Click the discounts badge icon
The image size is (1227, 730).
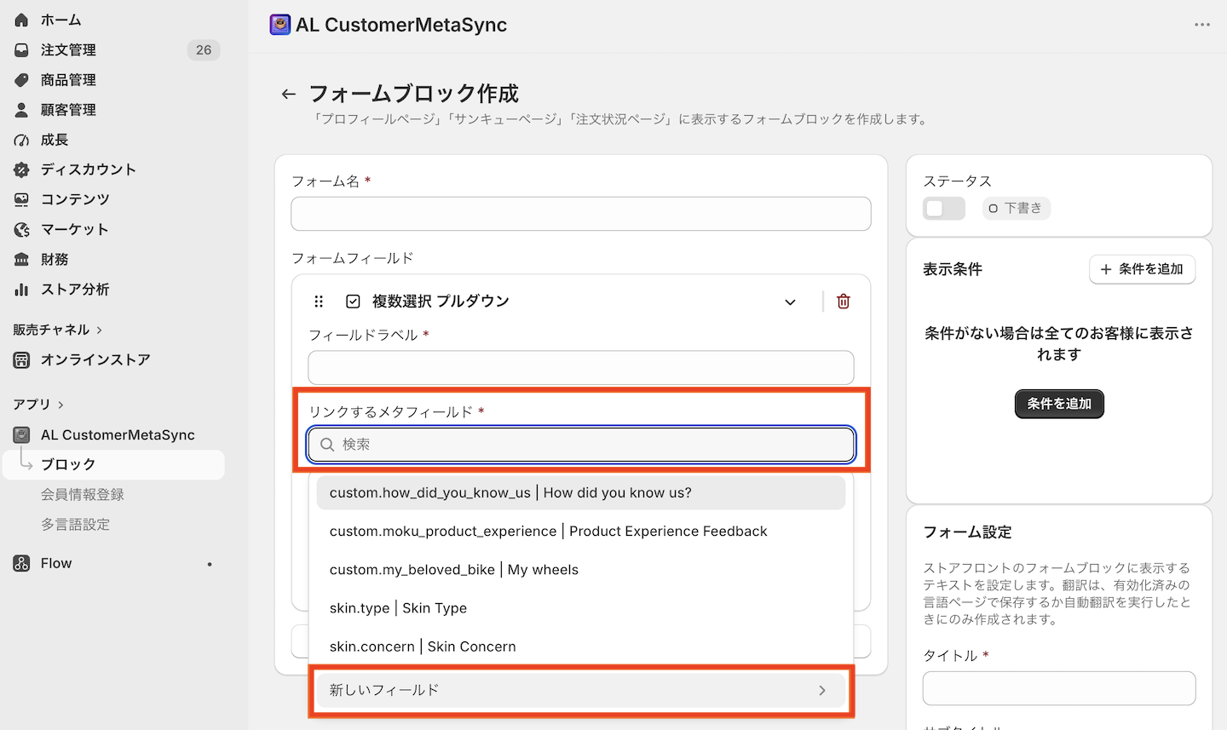click(21, 170)
